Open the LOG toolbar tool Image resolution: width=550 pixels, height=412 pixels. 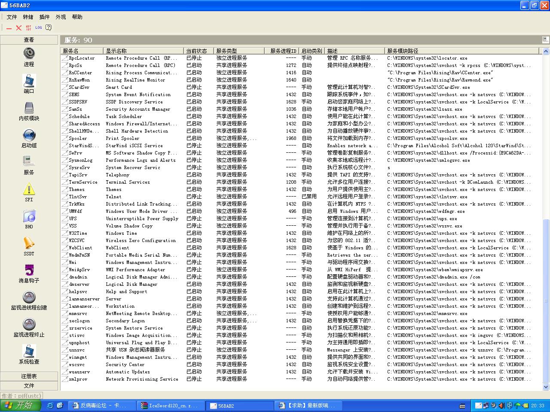click(39, 28)
